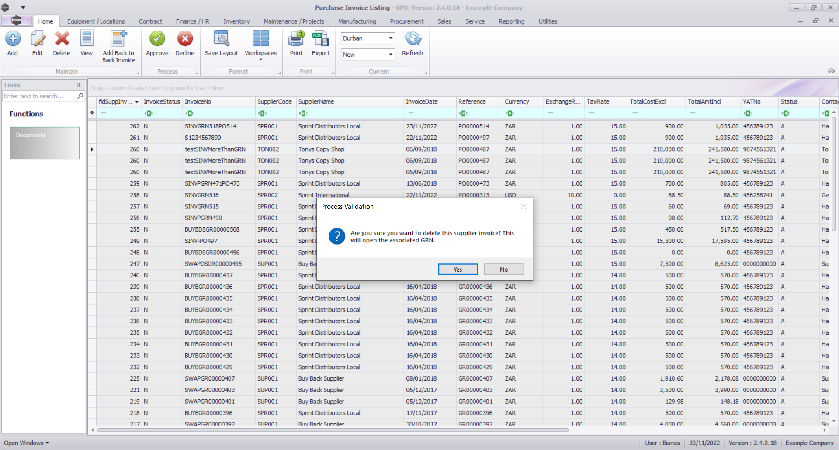Click the Approve green checkmark icon
The image size is (839, 450).
[157, 39]
